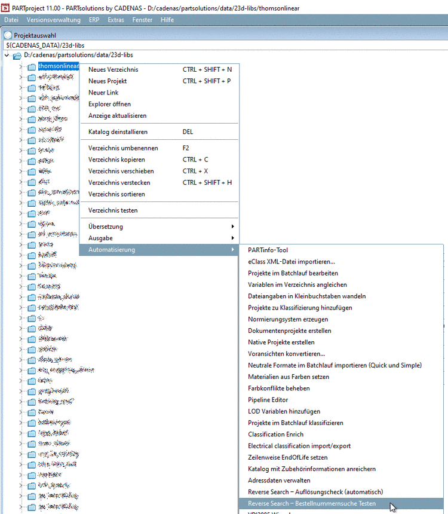Click the PARTproject application icon in title bar

pyautogui.click(x=5, y=8)
